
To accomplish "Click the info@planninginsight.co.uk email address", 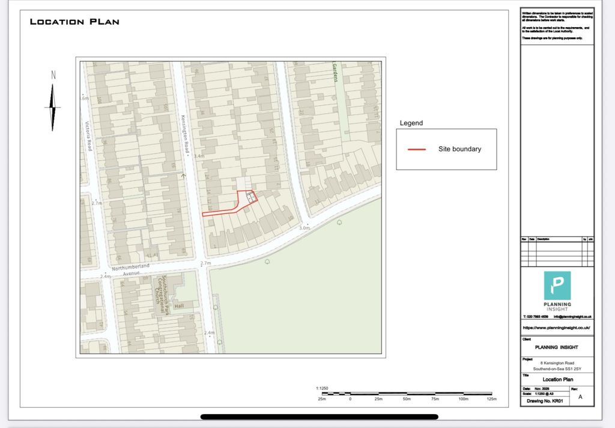I will (572, 316).
